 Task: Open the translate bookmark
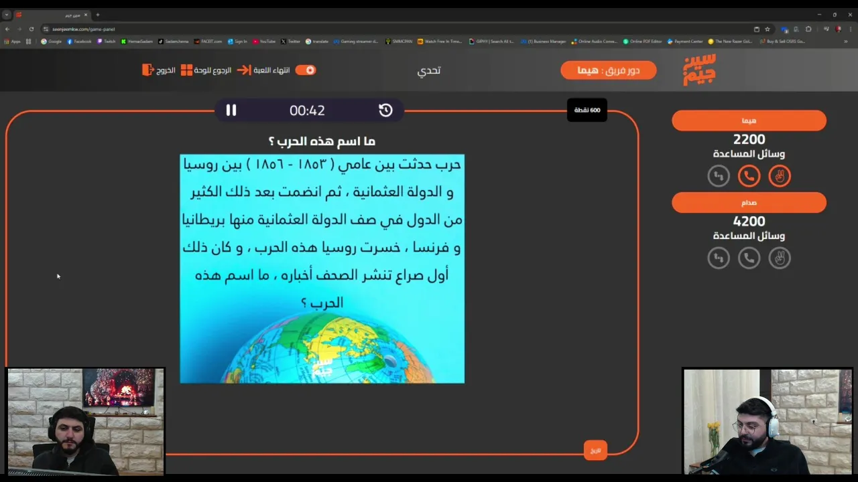coord(317,42)
